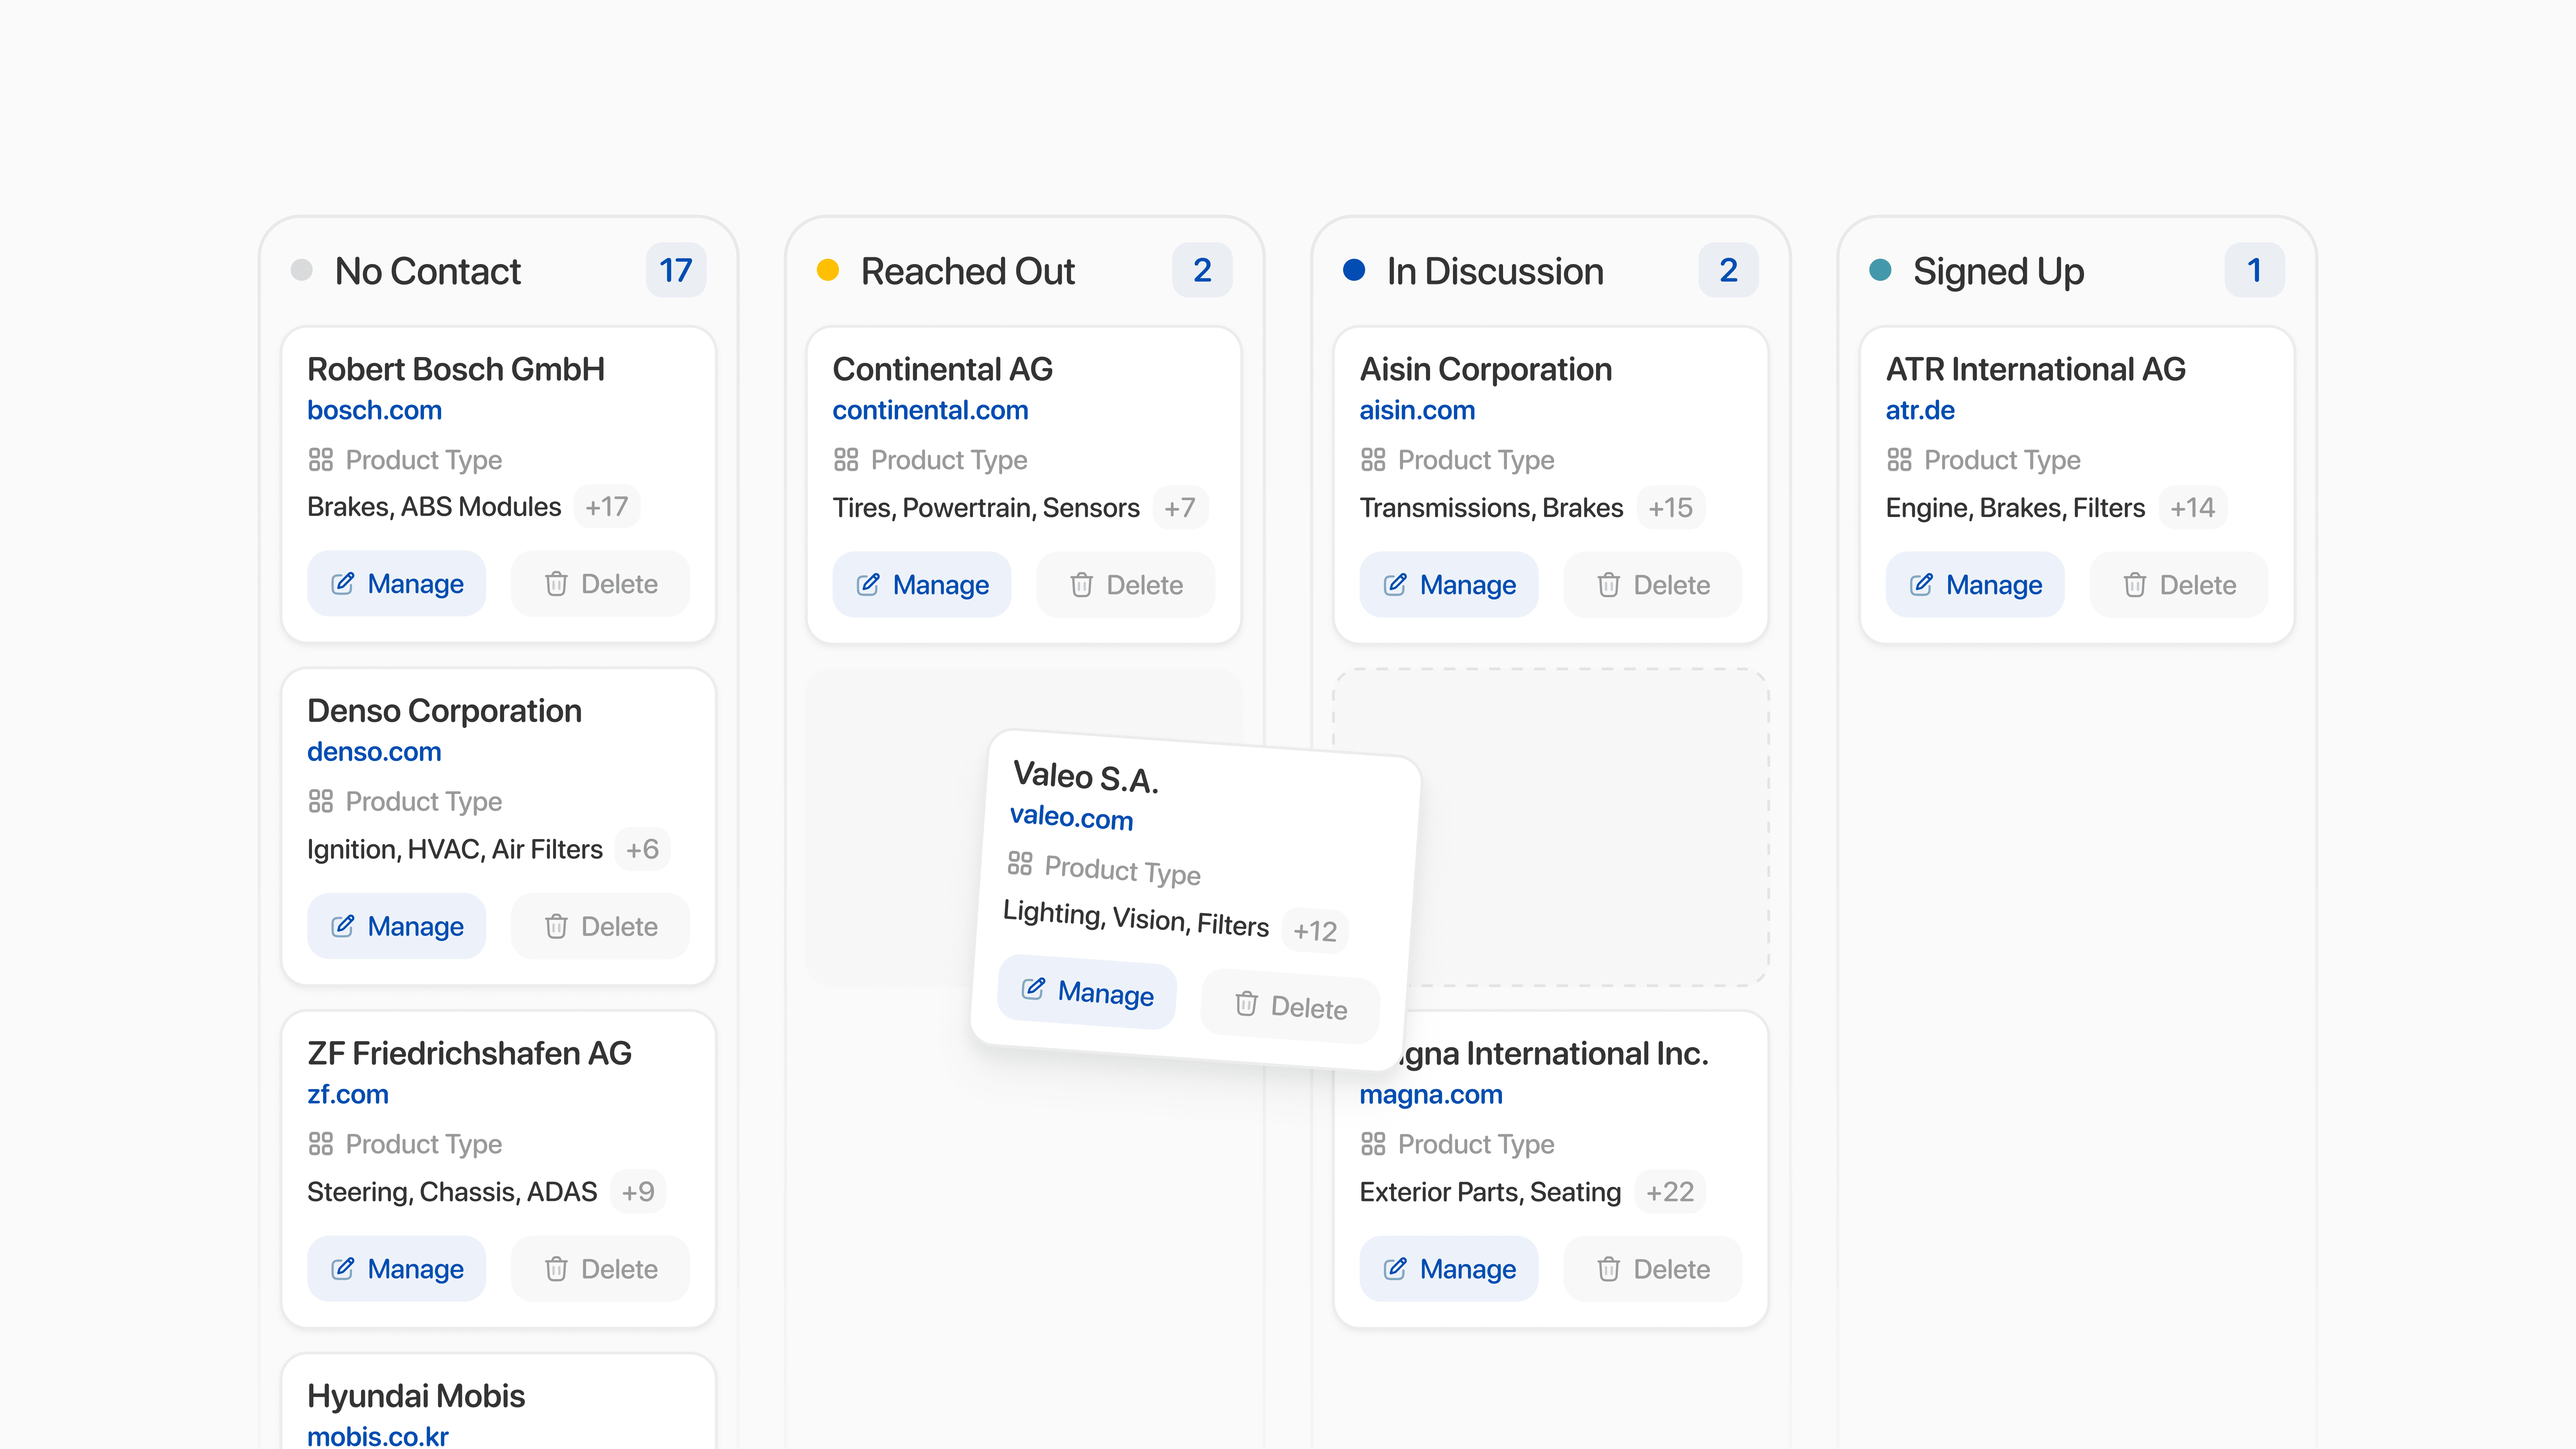Click trash icon on Aisin Corporation card

(1608, 585)
